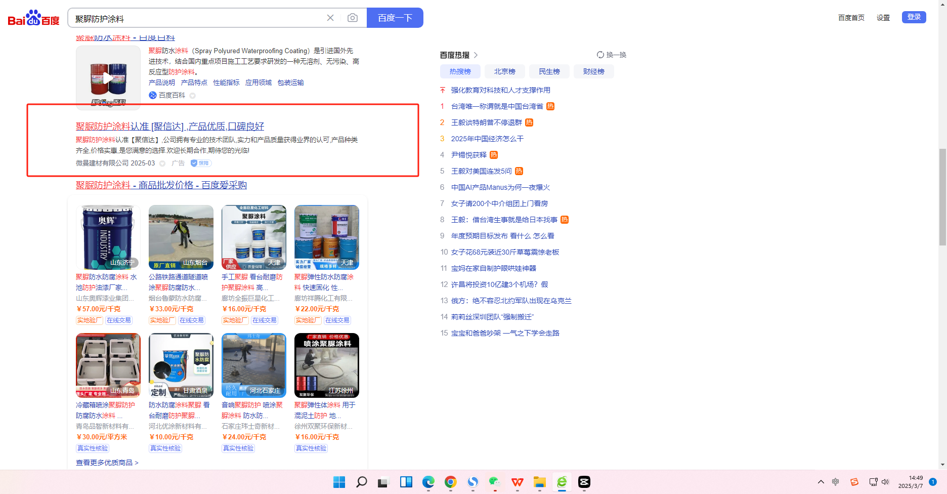Select the 民生榜 tab
The image size is (947, 494).
coord(549,71)
